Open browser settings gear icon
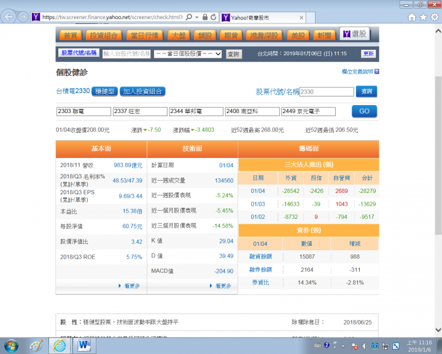 435,17
